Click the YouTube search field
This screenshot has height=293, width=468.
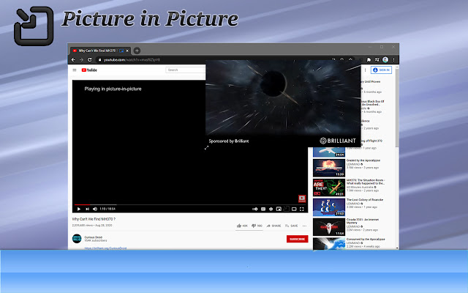pyautogui.click(x=184, y=70)
